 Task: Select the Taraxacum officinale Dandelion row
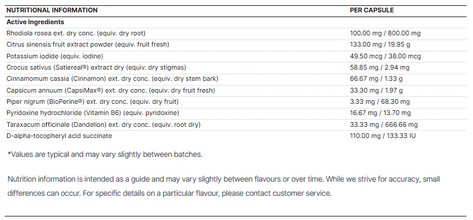coord(235,124)
